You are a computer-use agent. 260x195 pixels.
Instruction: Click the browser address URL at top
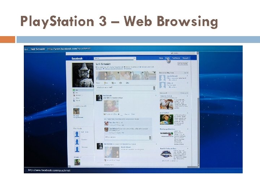tap(69, 49)
